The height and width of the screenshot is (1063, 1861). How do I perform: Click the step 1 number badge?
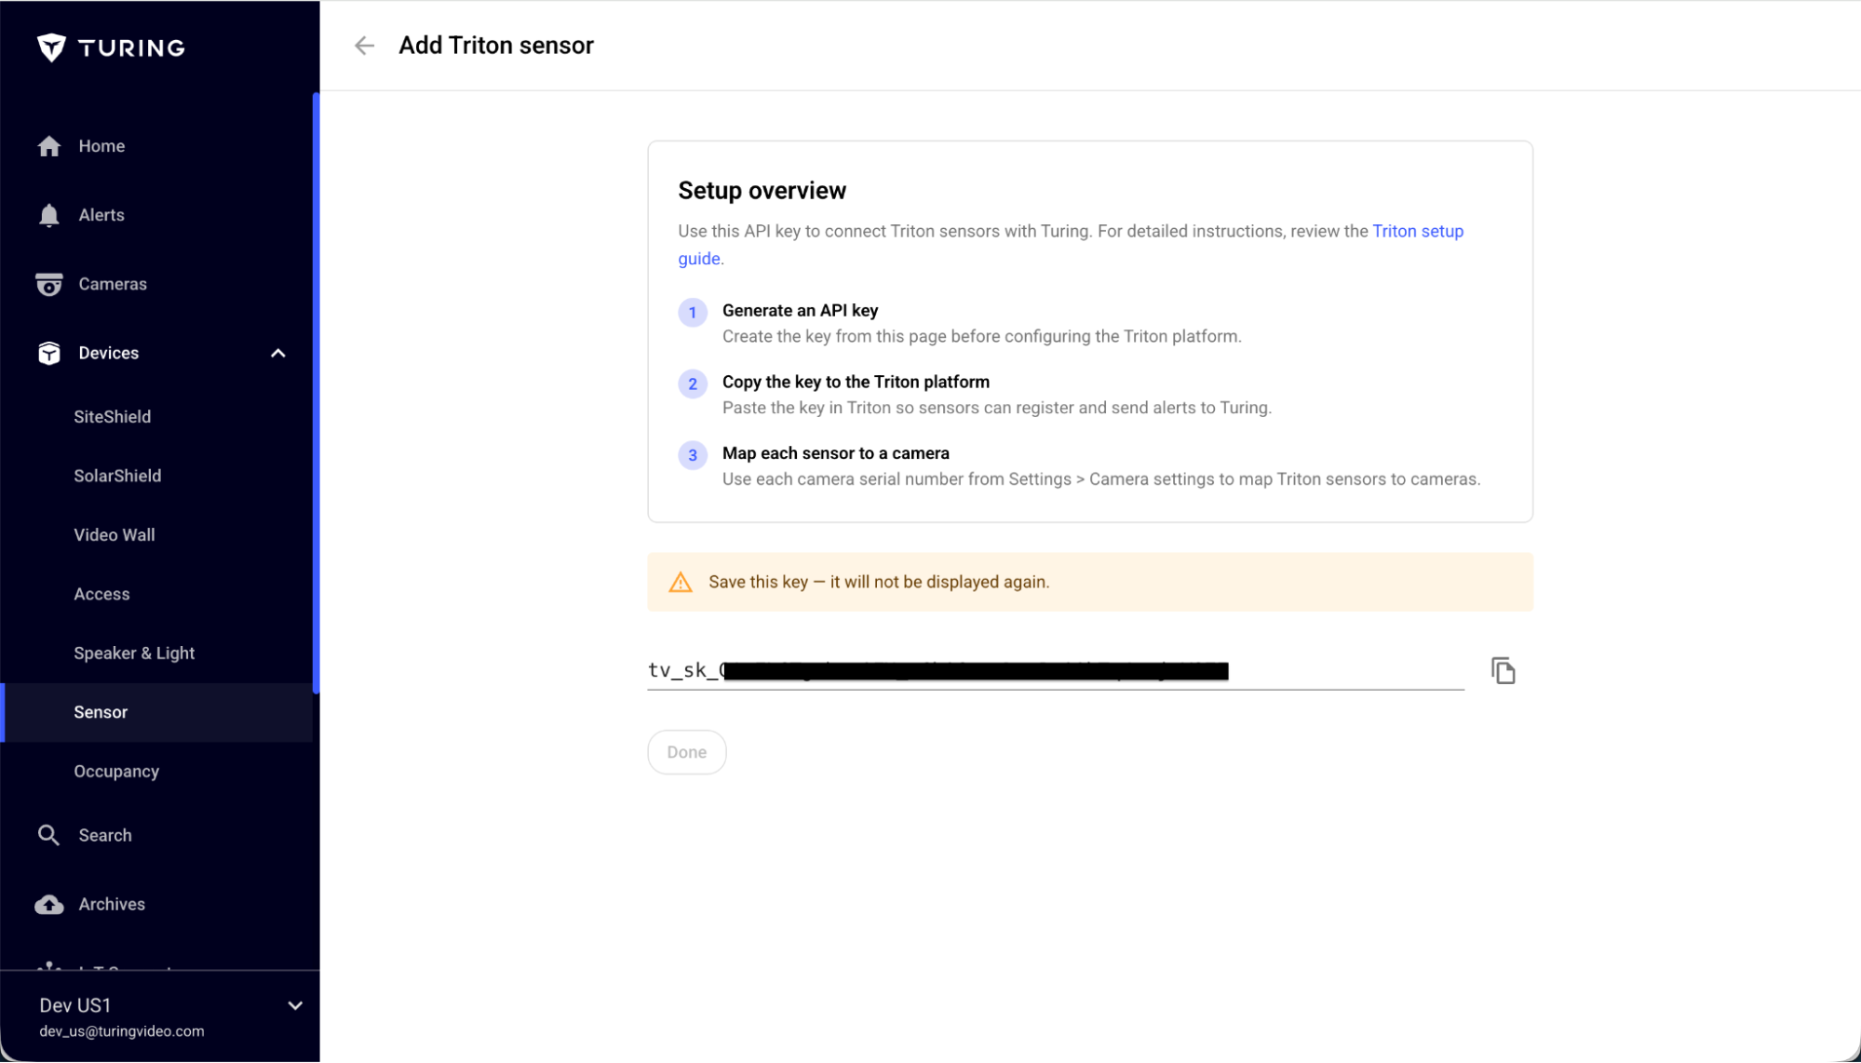click(692, 313)
